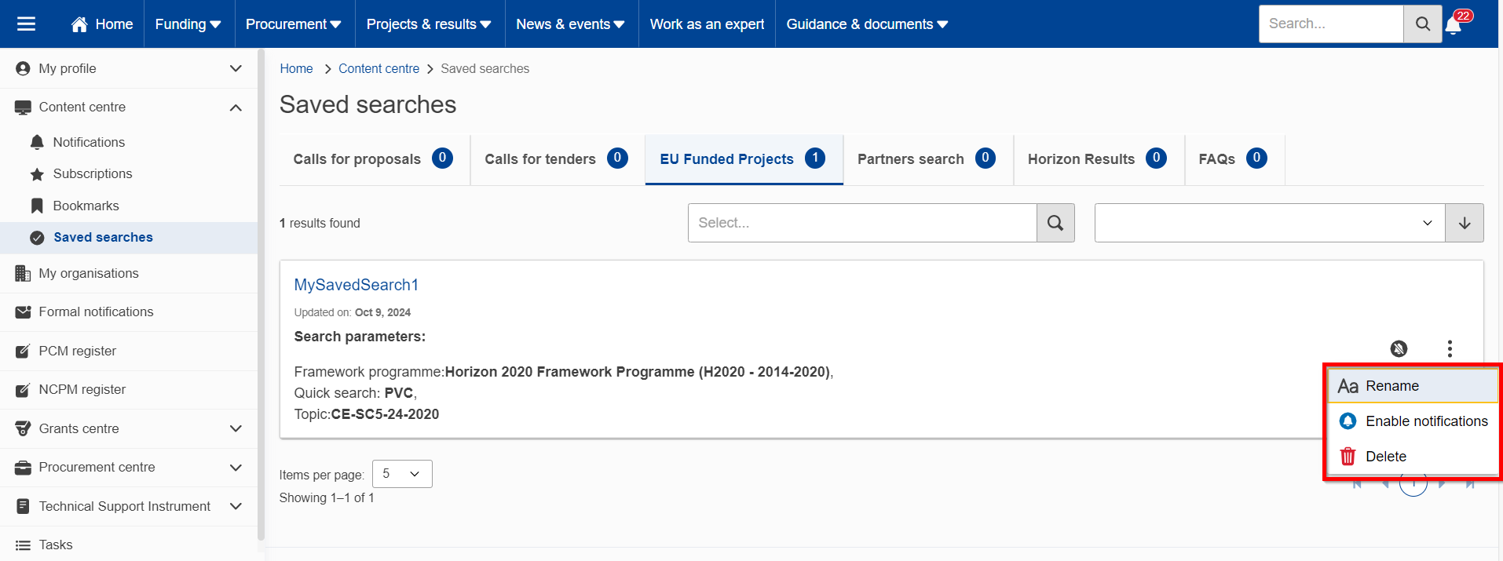Expand Procurement centre section
Viewport: 1503px width, 561px height.
point(129,467)
